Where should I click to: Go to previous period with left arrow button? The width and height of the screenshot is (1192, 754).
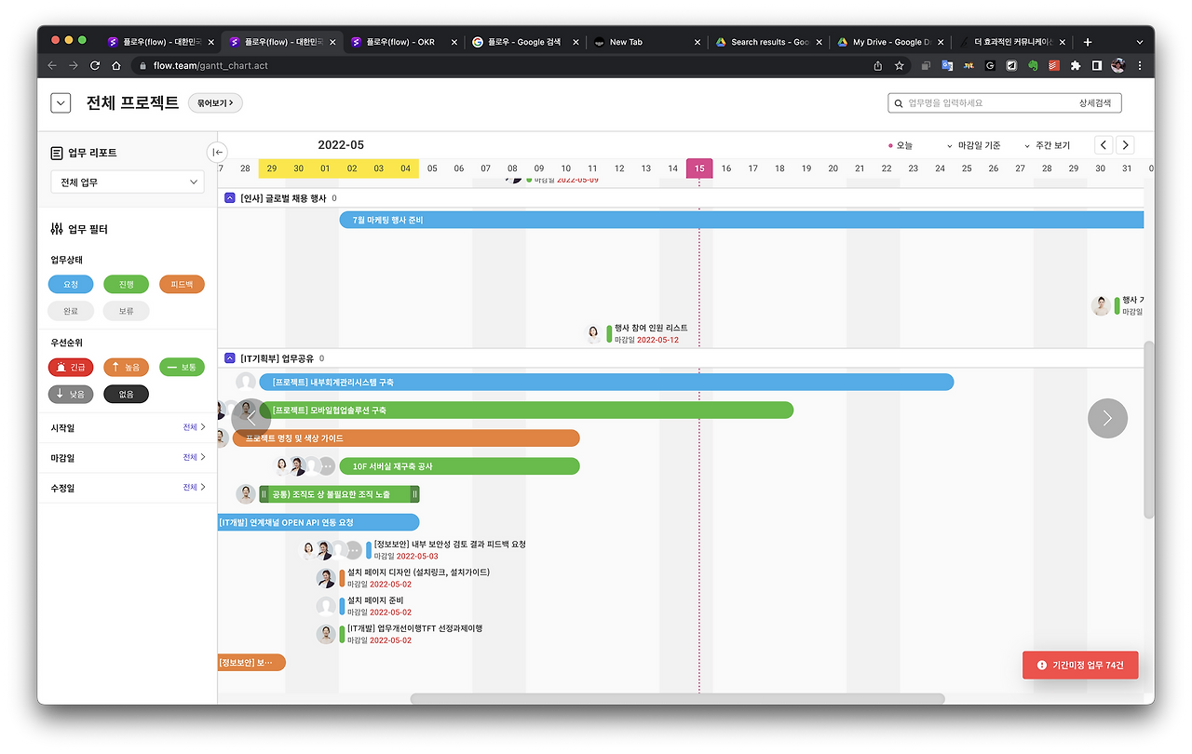click(1104, 145)
